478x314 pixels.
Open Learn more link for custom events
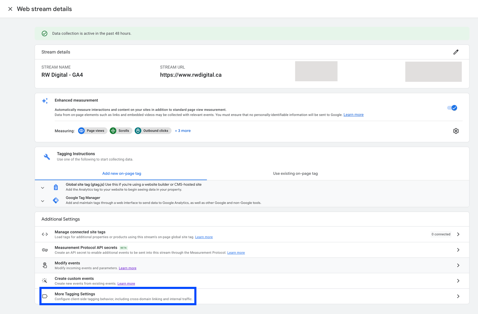coord(126,284)
